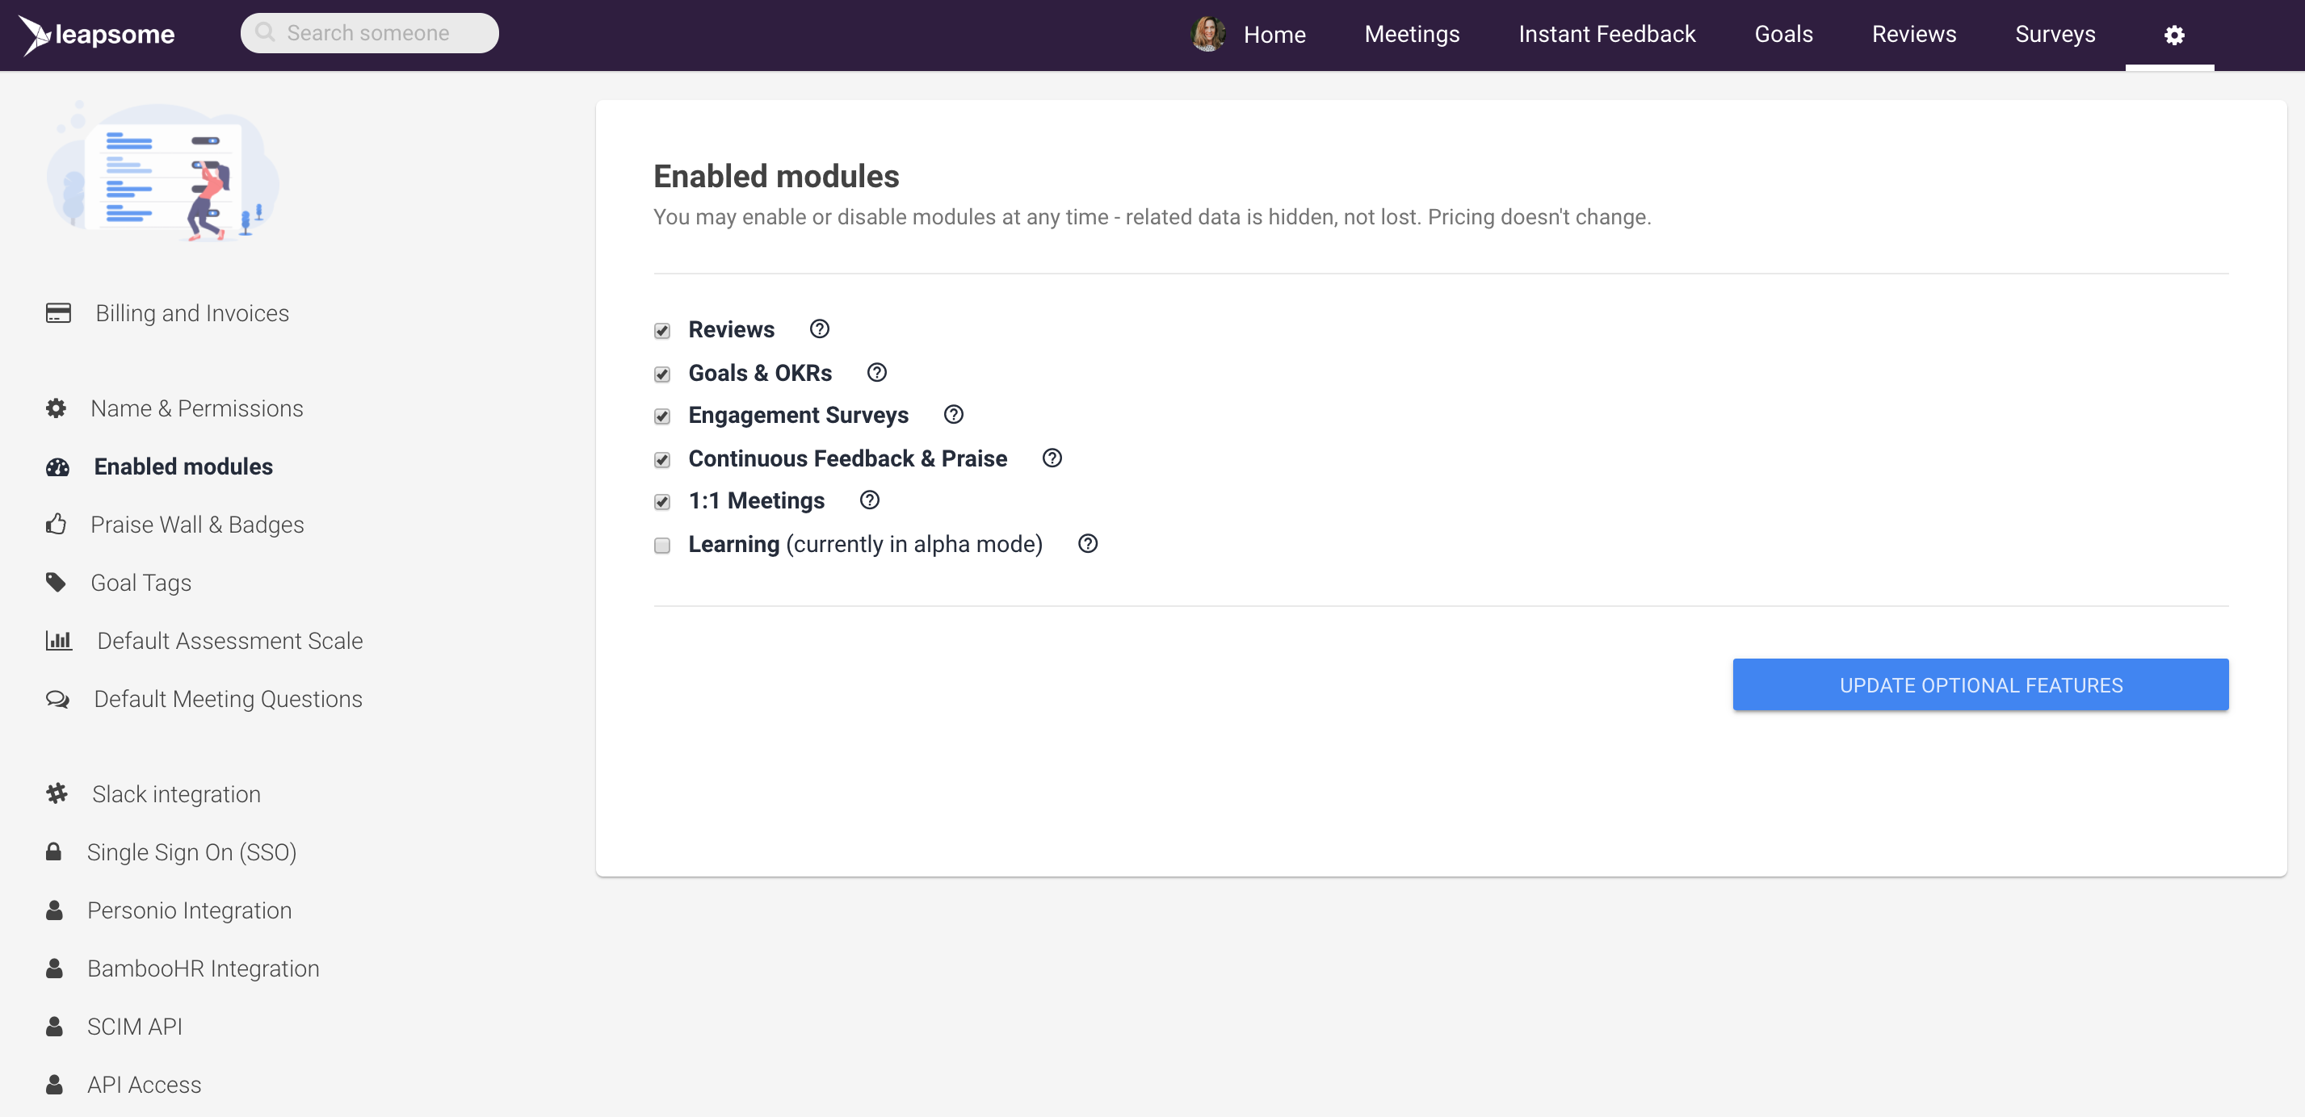Viewport: 2305px width, 1117px height.
Task: Click the Goal Tags tag icon
Action: [56, 582]
